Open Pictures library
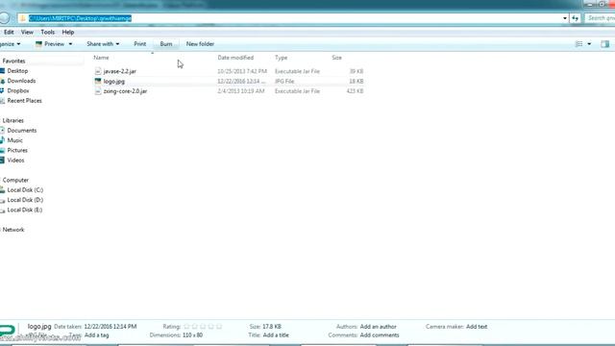Image resolution: width=615 pixels, height=346 pixels. coord(17,150)
